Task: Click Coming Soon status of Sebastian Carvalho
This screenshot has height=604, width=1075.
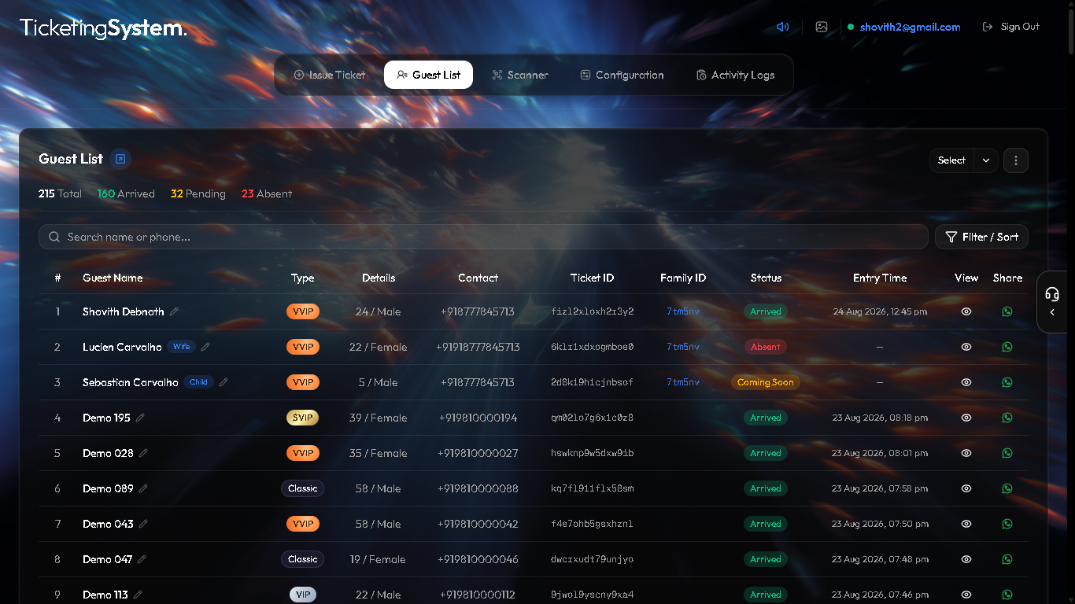Action: pos(765,382)
